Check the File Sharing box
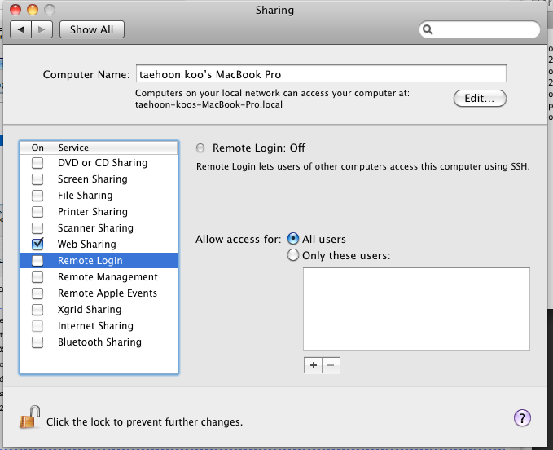The image size is (553, 450). [x=37, y=196]
